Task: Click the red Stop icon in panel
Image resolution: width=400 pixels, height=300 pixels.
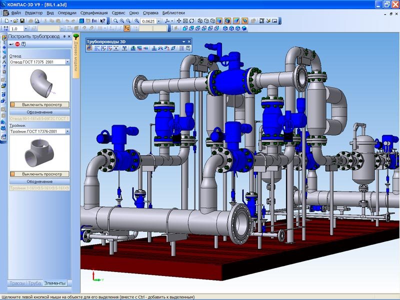Action: point(17,44)
